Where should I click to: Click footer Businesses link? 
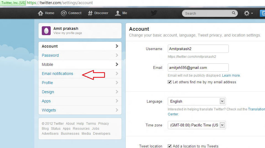coord(70,134)
